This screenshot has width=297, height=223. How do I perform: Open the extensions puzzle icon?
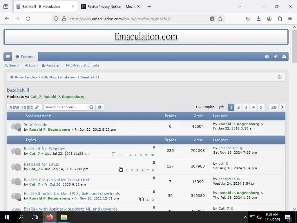click(x=280, y=19)
